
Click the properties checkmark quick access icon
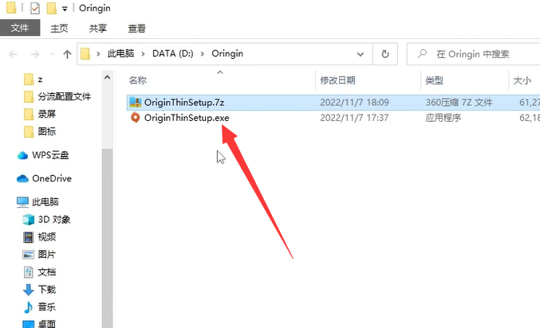pyautogui.click(x=35, y=8)
